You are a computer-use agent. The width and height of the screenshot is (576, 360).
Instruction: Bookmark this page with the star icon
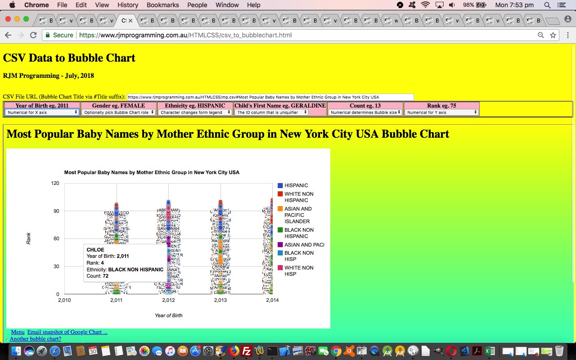[x=553, y=35]
